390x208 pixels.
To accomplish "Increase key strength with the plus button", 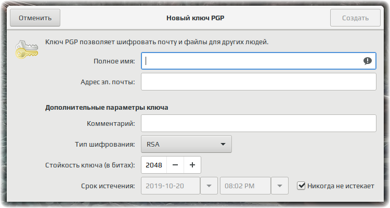I will point(192,165).
